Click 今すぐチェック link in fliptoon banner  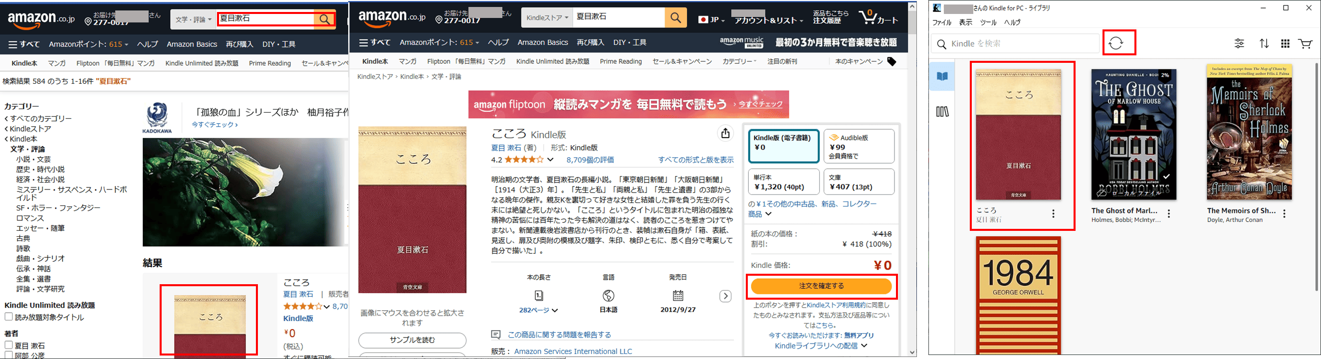click(x=760, y=104)
